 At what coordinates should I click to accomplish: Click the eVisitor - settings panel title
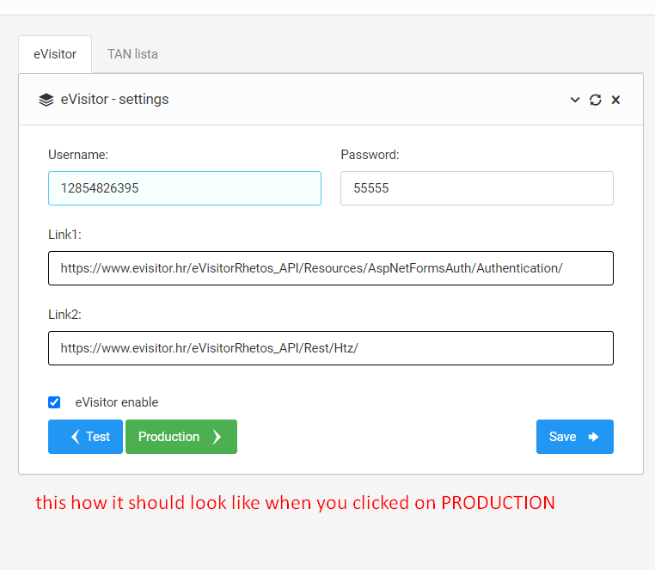coord(115,100)
